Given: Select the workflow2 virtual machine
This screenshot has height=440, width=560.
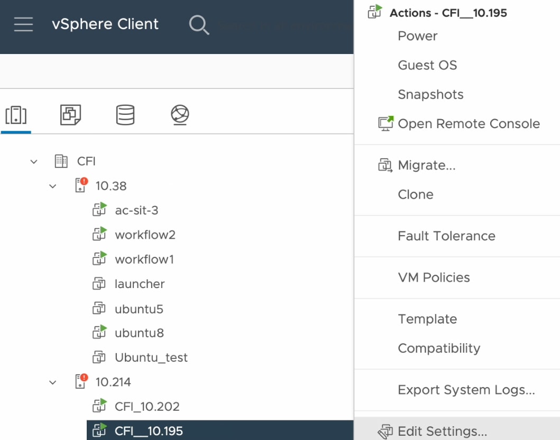Looking at the screenshot, I should pos(145,235).
